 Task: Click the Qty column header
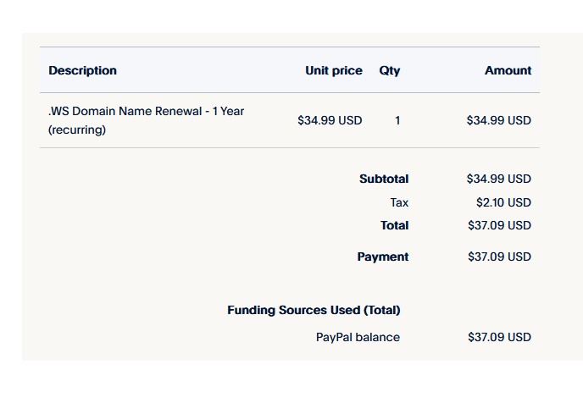390,70
